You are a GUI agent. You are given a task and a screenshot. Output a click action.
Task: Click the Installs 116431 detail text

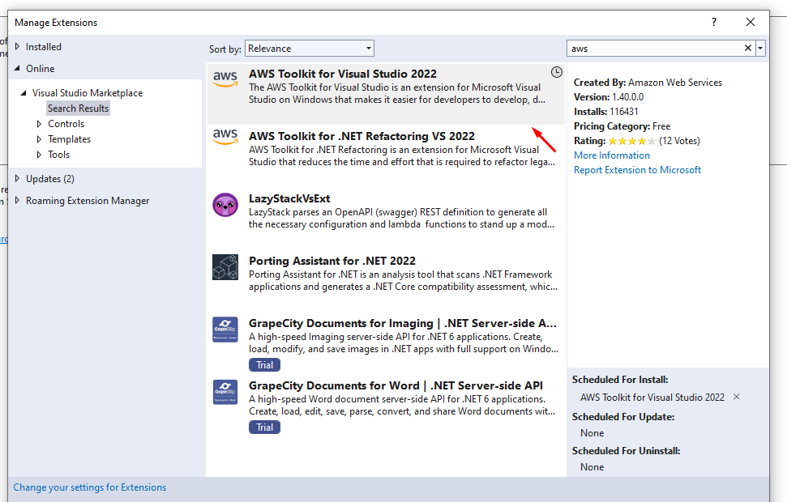pos(605,112)
